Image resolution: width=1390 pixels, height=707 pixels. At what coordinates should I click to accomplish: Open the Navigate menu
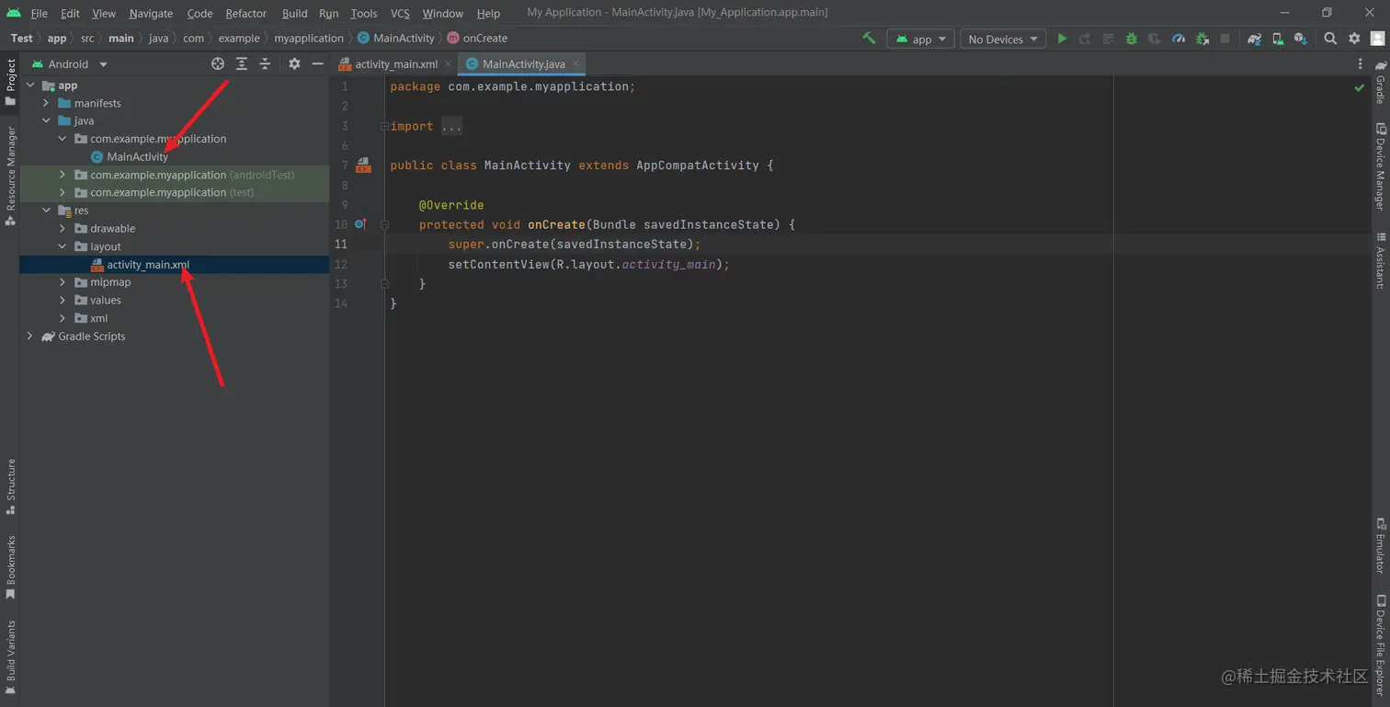151,13
